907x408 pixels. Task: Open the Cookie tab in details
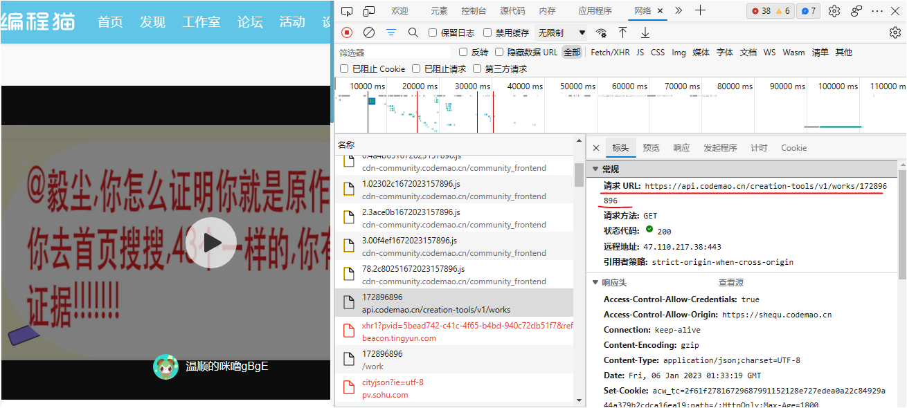click(x=793, y=148)
